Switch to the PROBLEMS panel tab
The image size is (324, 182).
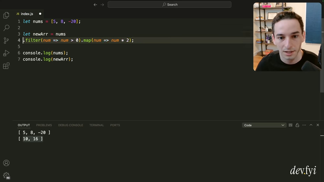[x=44, y=125]
